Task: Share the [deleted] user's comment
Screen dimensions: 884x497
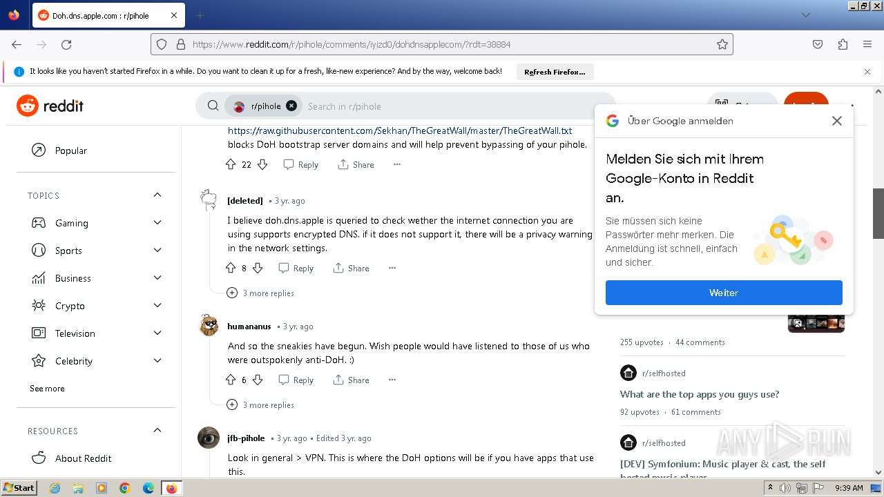Action: [x=351, y=268]
